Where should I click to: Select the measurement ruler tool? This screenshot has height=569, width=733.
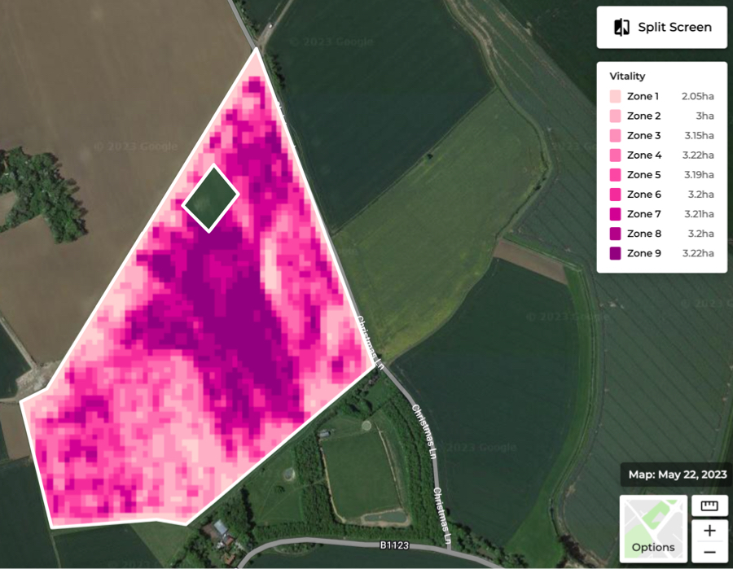point(709,506)
